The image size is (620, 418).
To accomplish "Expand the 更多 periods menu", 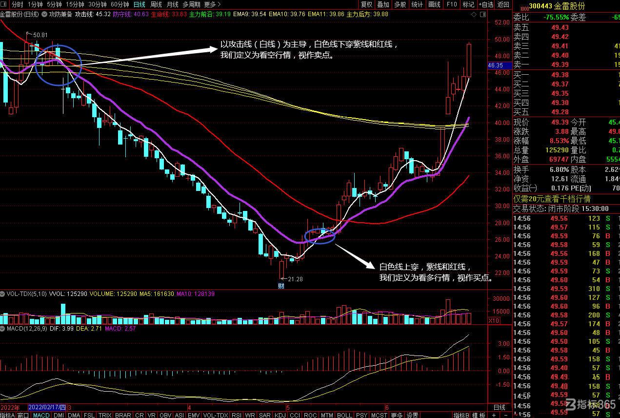I will coord(212,4).
